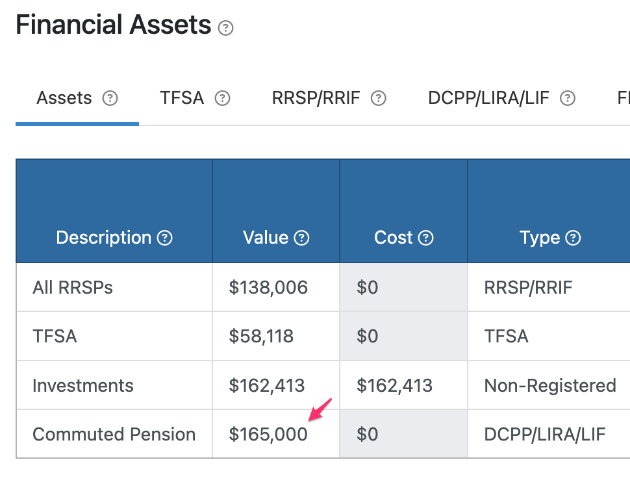Switch to the TFSA tab
This screenshot has height=486, width=630.
(x=182, y=99)
